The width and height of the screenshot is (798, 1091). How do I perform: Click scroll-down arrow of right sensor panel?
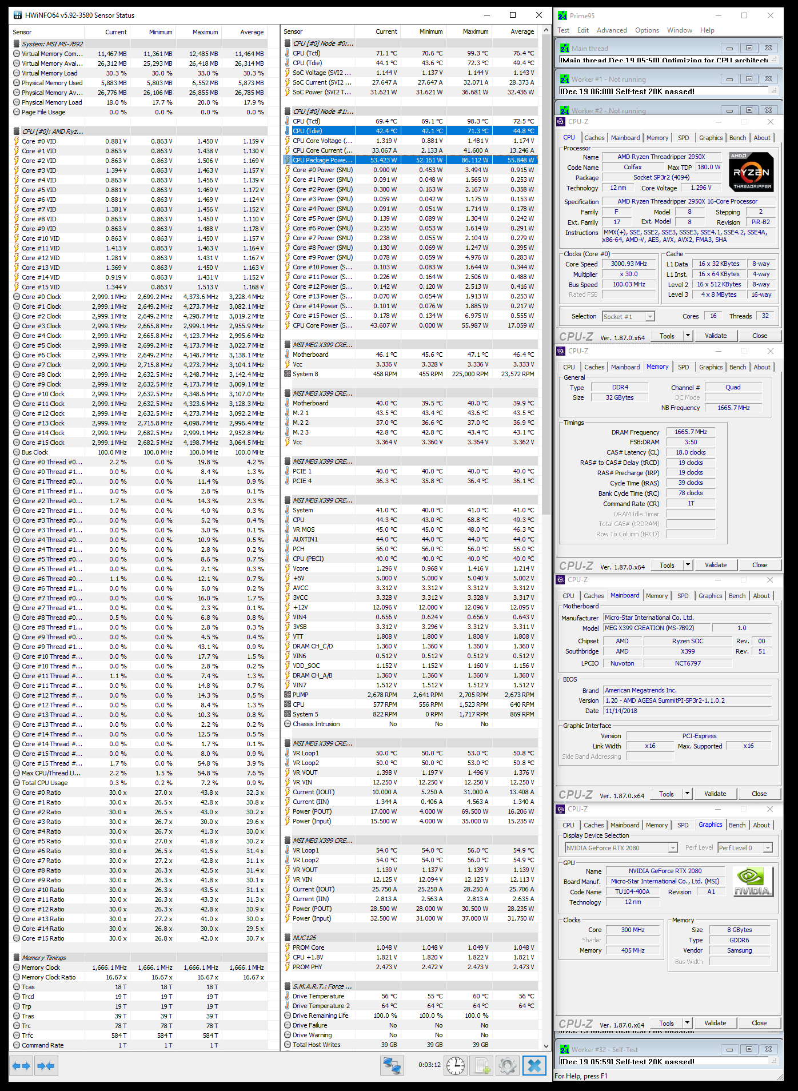(x=546, y=1046)
